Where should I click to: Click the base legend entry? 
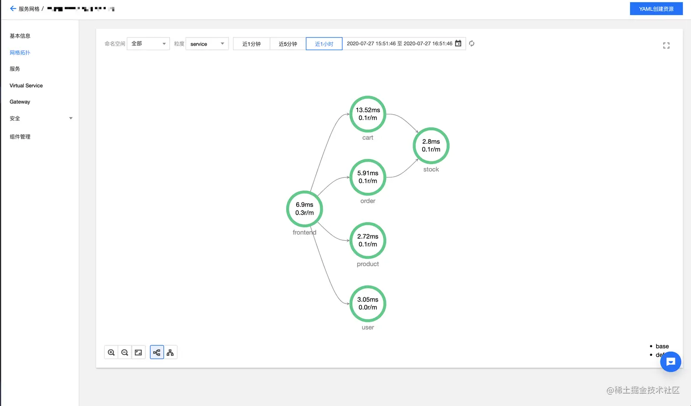pyautogui.click(x=662, y=346)
